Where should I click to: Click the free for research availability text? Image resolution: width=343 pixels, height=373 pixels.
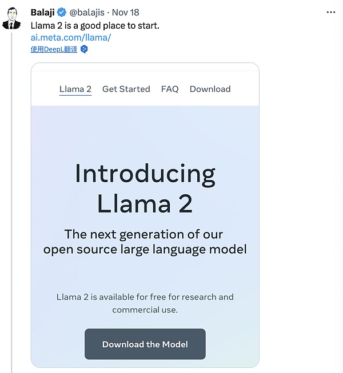145,297
